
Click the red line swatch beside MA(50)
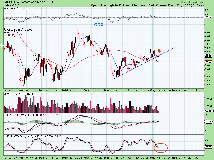5,35
